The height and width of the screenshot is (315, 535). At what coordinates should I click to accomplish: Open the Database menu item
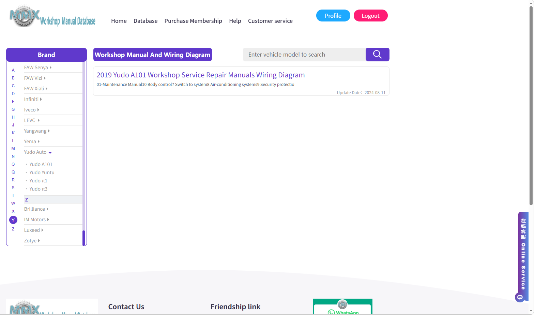coord(146,21)
